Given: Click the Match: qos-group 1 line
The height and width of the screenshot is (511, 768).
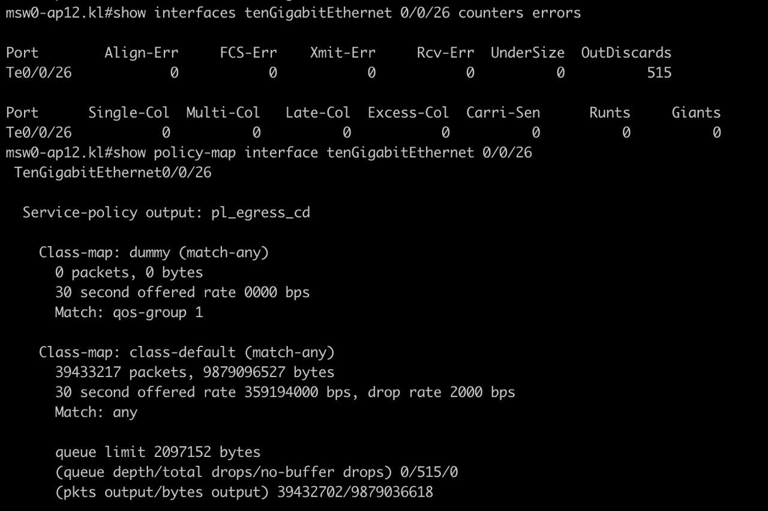Looking at the screenshot, I should point(129,312).
